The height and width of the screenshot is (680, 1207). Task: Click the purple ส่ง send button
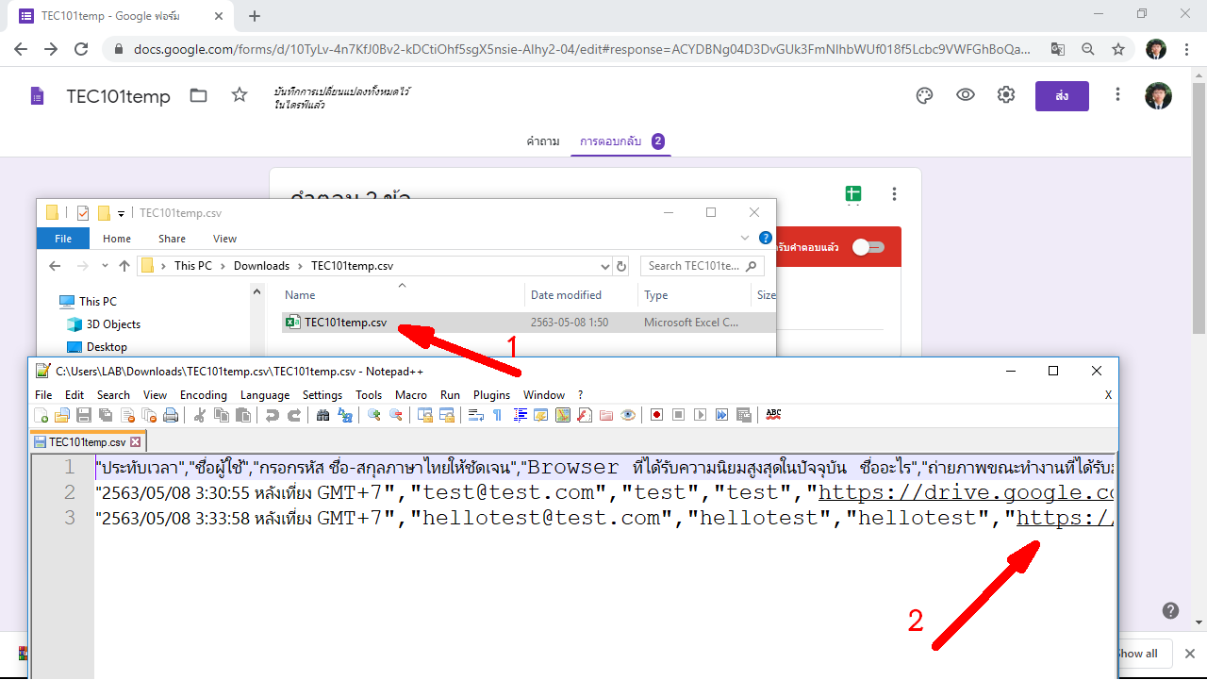click(1062, 96)
